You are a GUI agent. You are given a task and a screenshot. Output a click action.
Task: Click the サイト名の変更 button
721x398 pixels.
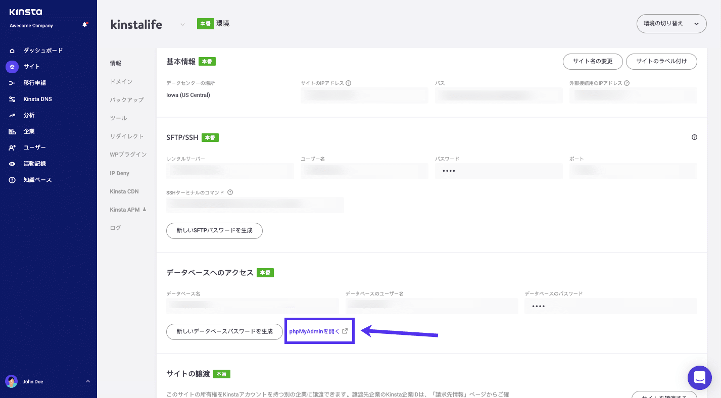pyautogui.click(x=593, y=62)
